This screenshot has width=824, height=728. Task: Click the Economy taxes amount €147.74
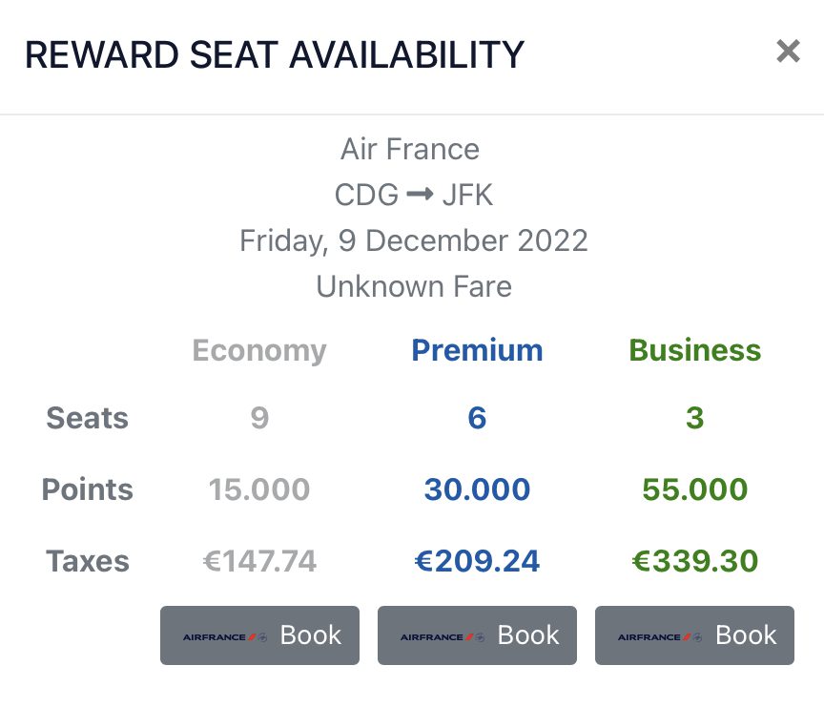[259, 561]
